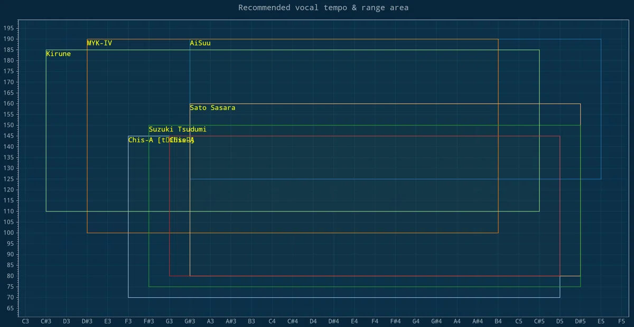Select 'F4' on the pitch axis
Screen dimensions: 634x327
375,321
